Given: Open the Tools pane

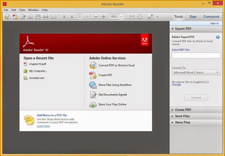Looking at the screenshot, I should [x=179, y=17].
